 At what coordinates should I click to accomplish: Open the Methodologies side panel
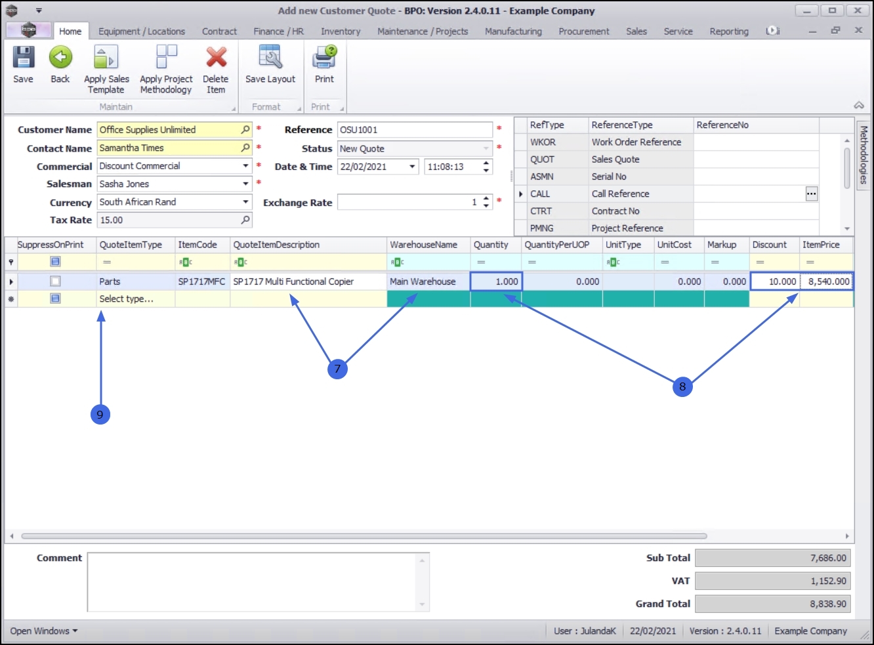[864, 155]
